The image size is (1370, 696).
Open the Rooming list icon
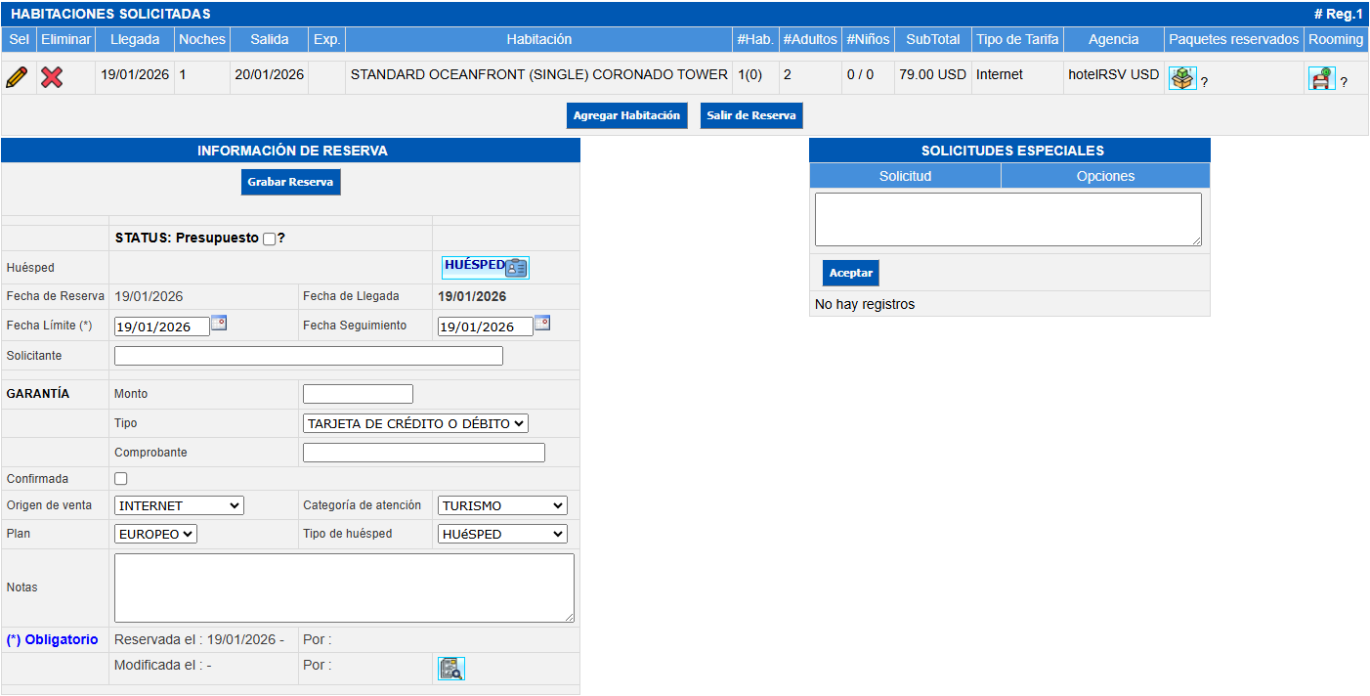[x=1321, y=79]
